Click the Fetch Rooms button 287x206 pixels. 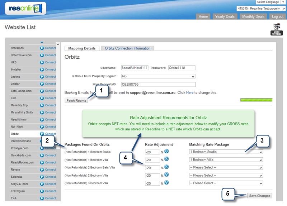pyautogui.click(x=76, y=101)
